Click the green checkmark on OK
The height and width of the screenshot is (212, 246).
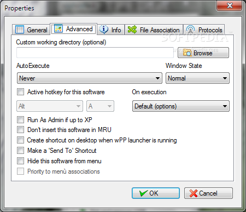point(143,193)
